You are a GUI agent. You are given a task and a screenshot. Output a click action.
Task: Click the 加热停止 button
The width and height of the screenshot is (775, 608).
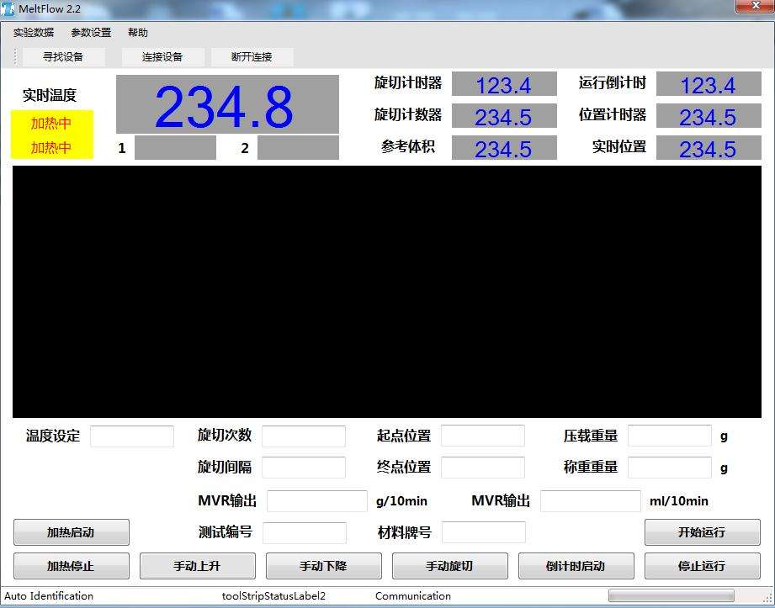pyautogui.click(x=72, y=565)
